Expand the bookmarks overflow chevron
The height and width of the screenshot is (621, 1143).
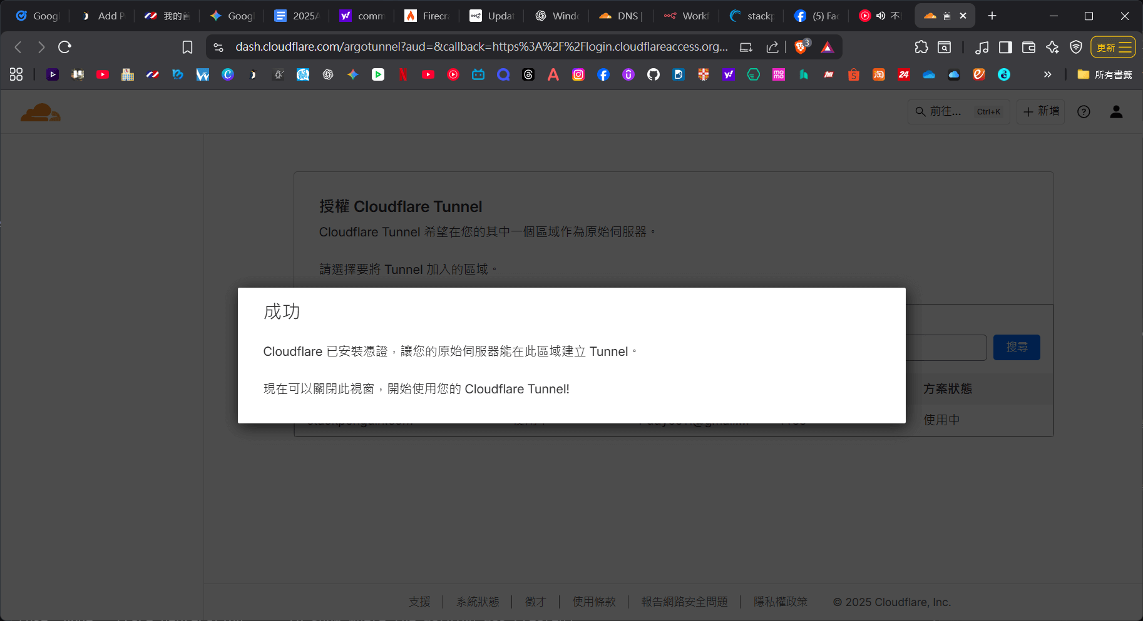tap(1047, 75)
